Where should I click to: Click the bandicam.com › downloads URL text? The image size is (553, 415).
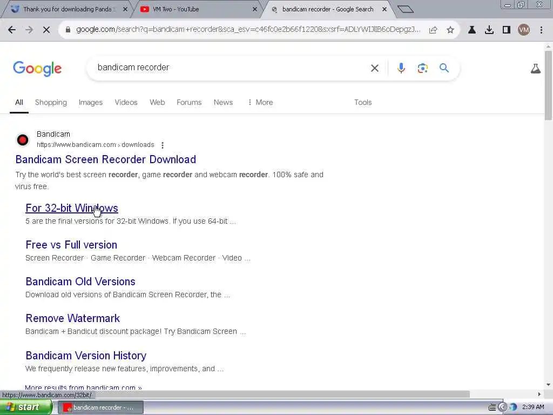(x=95, y=145)
